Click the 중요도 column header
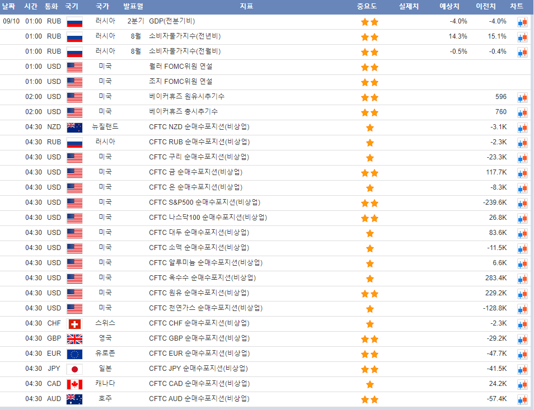The width and height of the screenshot is (534, 410). click(x=367, y=7)
